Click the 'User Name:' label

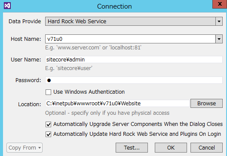(x=26, y=60)
